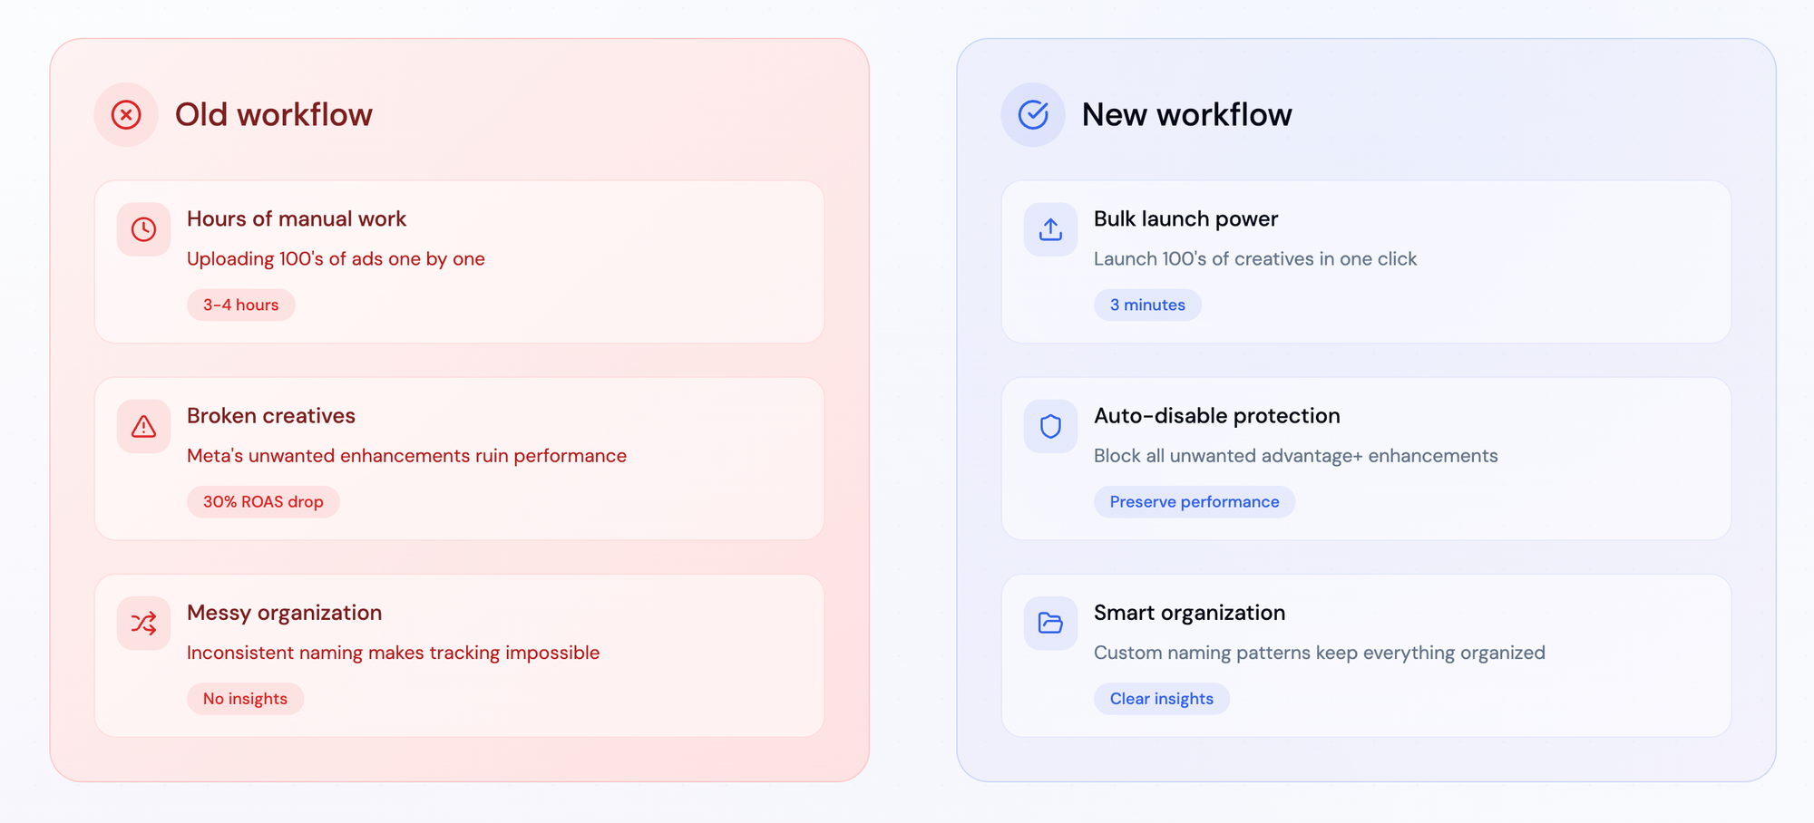Viewport: 1814px width, 823px height.
Task: Click the "30% ROAS drop" badge
Action: [x=263, y=502]
